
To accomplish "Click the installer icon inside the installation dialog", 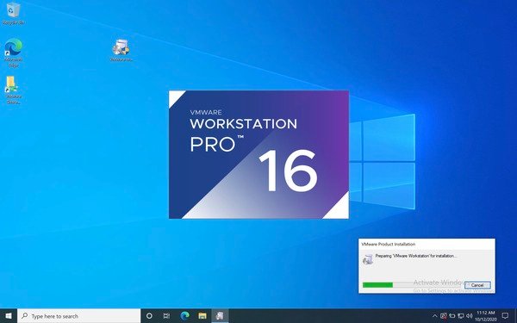I will click(368, 259).
